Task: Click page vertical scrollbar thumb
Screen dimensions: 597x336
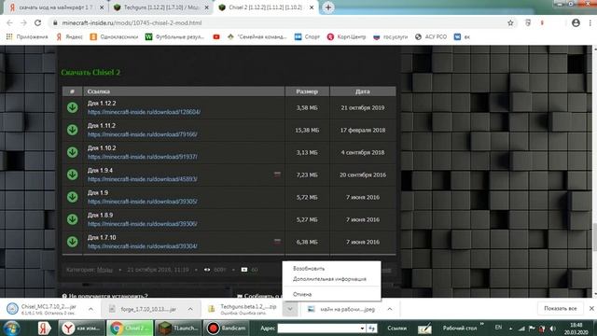Action: point(594,237)
